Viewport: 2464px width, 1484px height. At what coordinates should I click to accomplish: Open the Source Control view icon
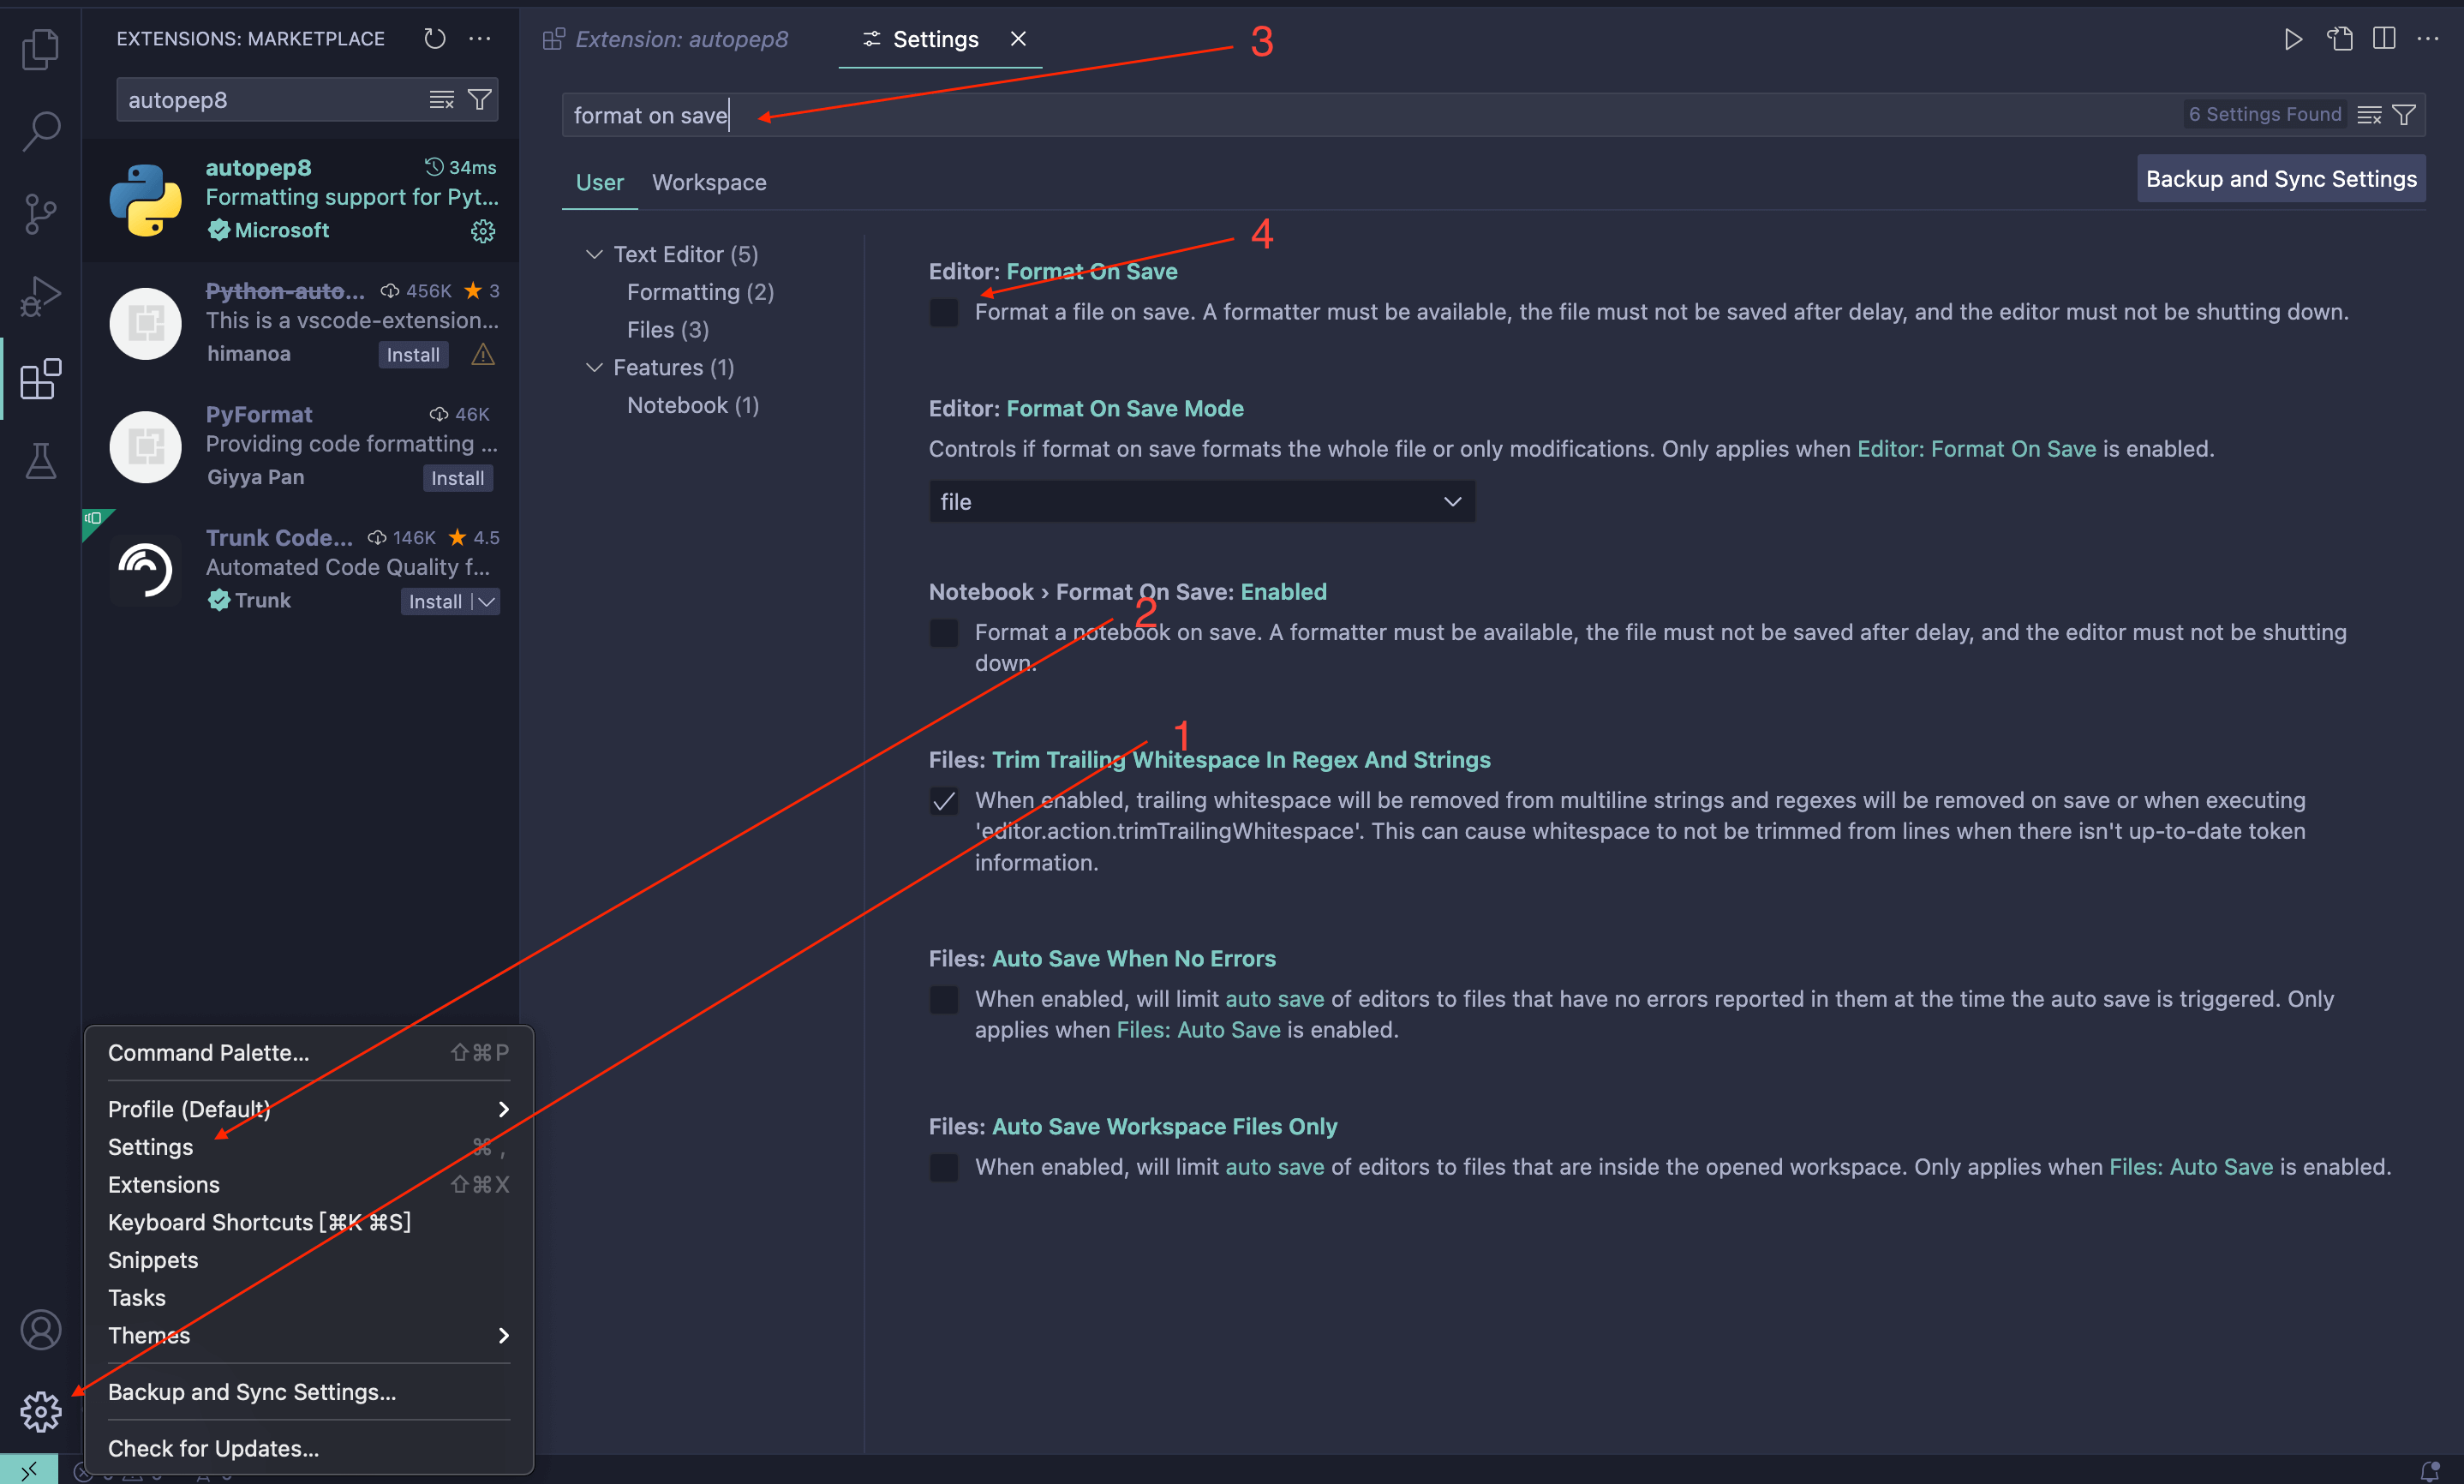point(40,214)
